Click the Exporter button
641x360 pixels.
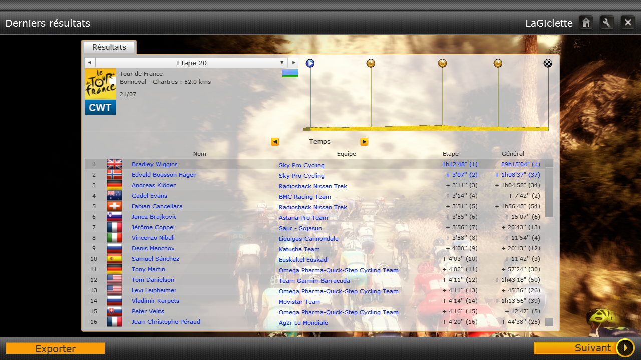click(x=55, y=348)
